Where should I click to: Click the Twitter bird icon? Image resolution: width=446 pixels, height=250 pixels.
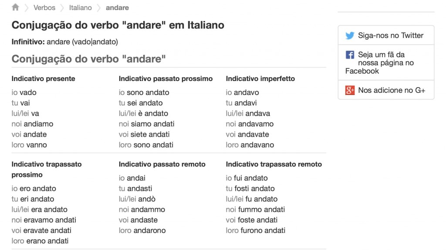click(x=350, y=36)
